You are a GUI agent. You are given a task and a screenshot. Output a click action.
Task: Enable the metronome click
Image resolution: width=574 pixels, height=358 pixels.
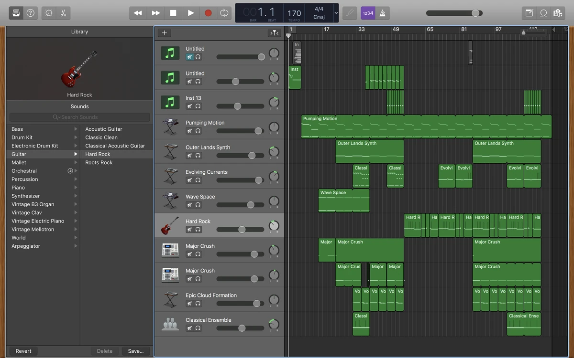[382, 13]
